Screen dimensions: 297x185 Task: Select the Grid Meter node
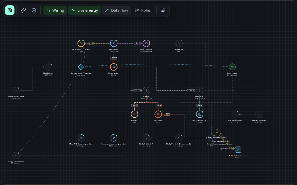114,43
